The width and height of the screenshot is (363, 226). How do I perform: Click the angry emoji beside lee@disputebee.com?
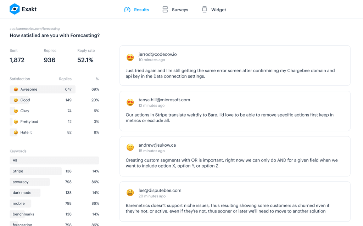click(x=130, y=192)
